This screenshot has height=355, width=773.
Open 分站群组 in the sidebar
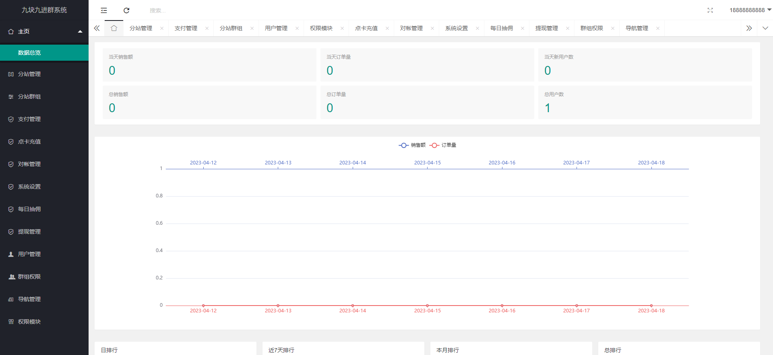(x=44, y=96)
